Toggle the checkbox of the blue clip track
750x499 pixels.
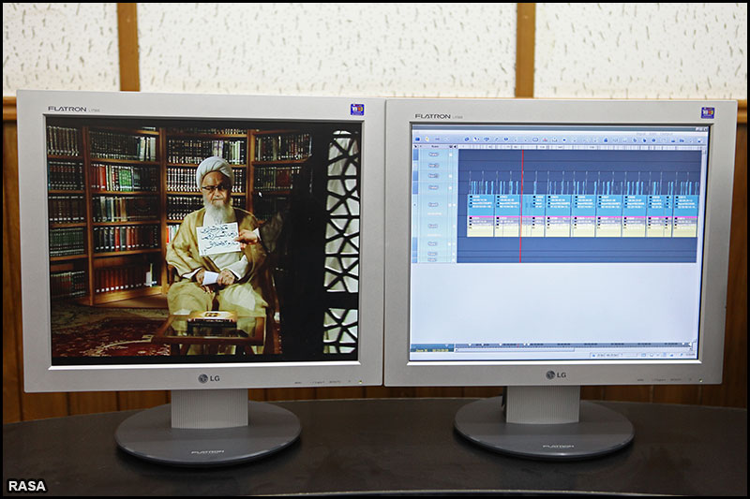click(x=450, y=205)
